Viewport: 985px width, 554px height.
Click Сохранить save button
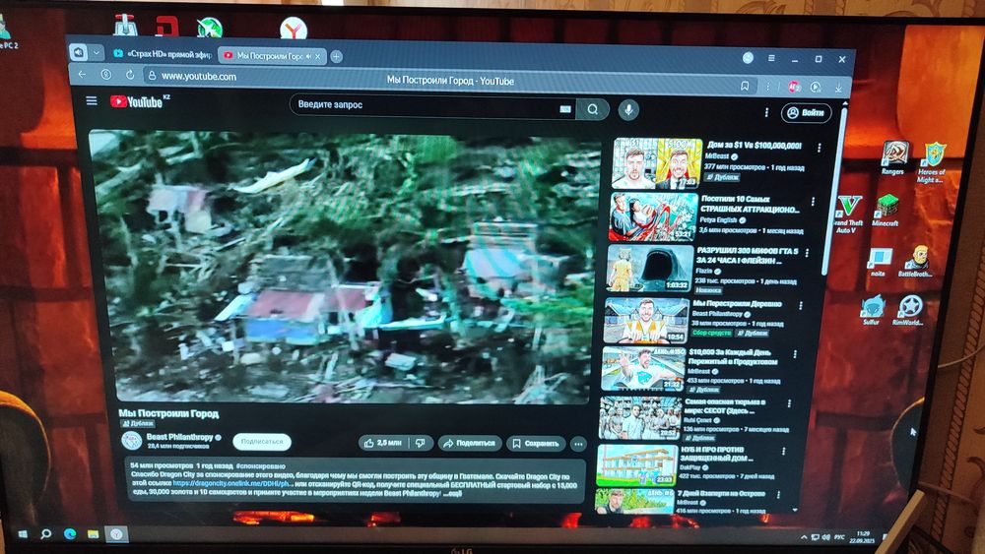pos(535,444)
